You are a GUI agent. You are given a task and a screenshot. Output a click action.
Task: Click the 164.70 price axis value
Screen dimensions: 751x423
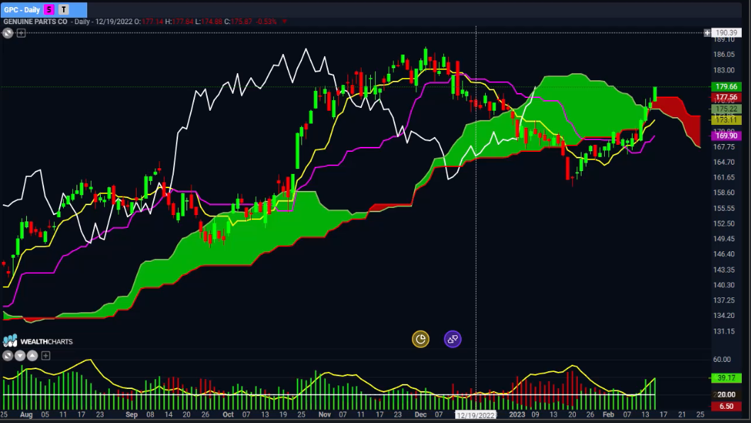point(724,162)
